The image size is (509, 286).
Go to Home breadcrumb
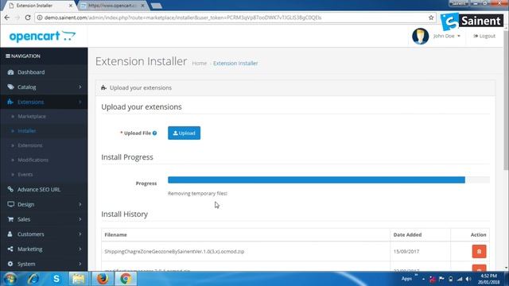pos(200,64)
